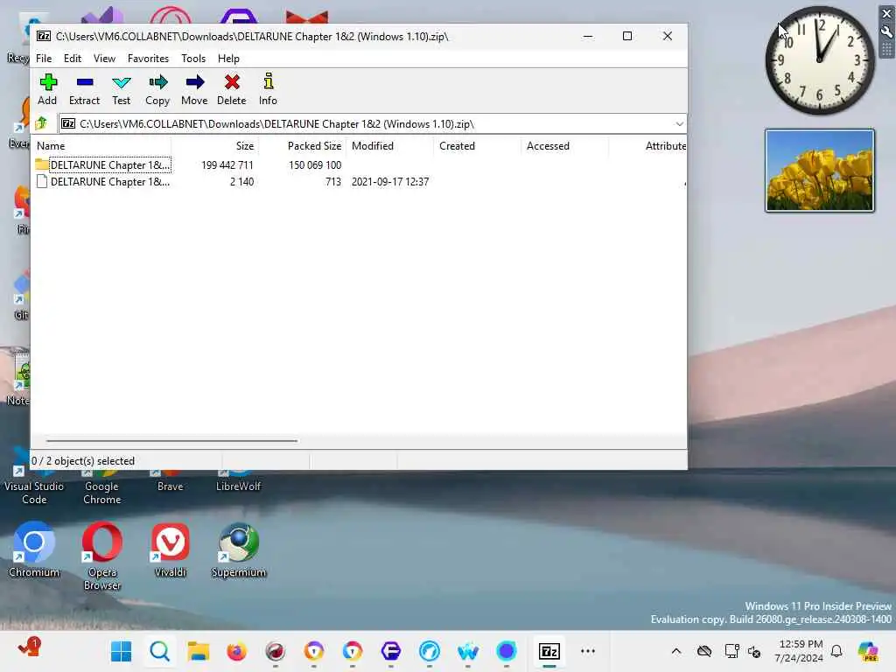The height and width of the screenshot is (672, 896).
Task: Click the Add toolbar icon
Action: point(47,90)
